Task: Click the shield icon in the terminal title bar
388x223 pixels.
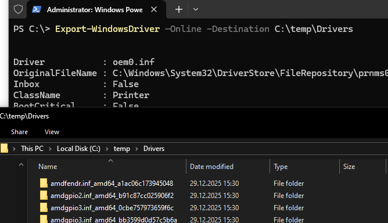Action: 18,9
